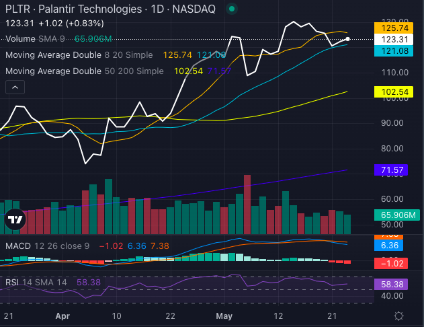Click the May date on time axis

pos(224,316)
